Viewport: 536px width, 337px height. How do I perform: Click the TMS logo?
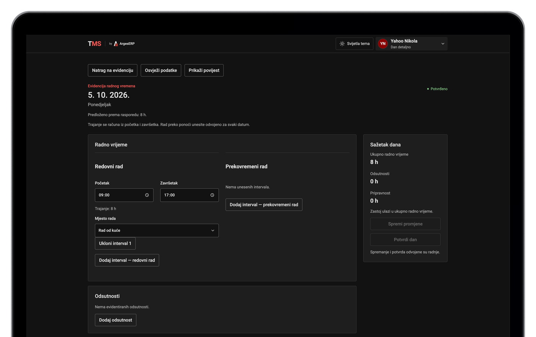click(95, 44)
